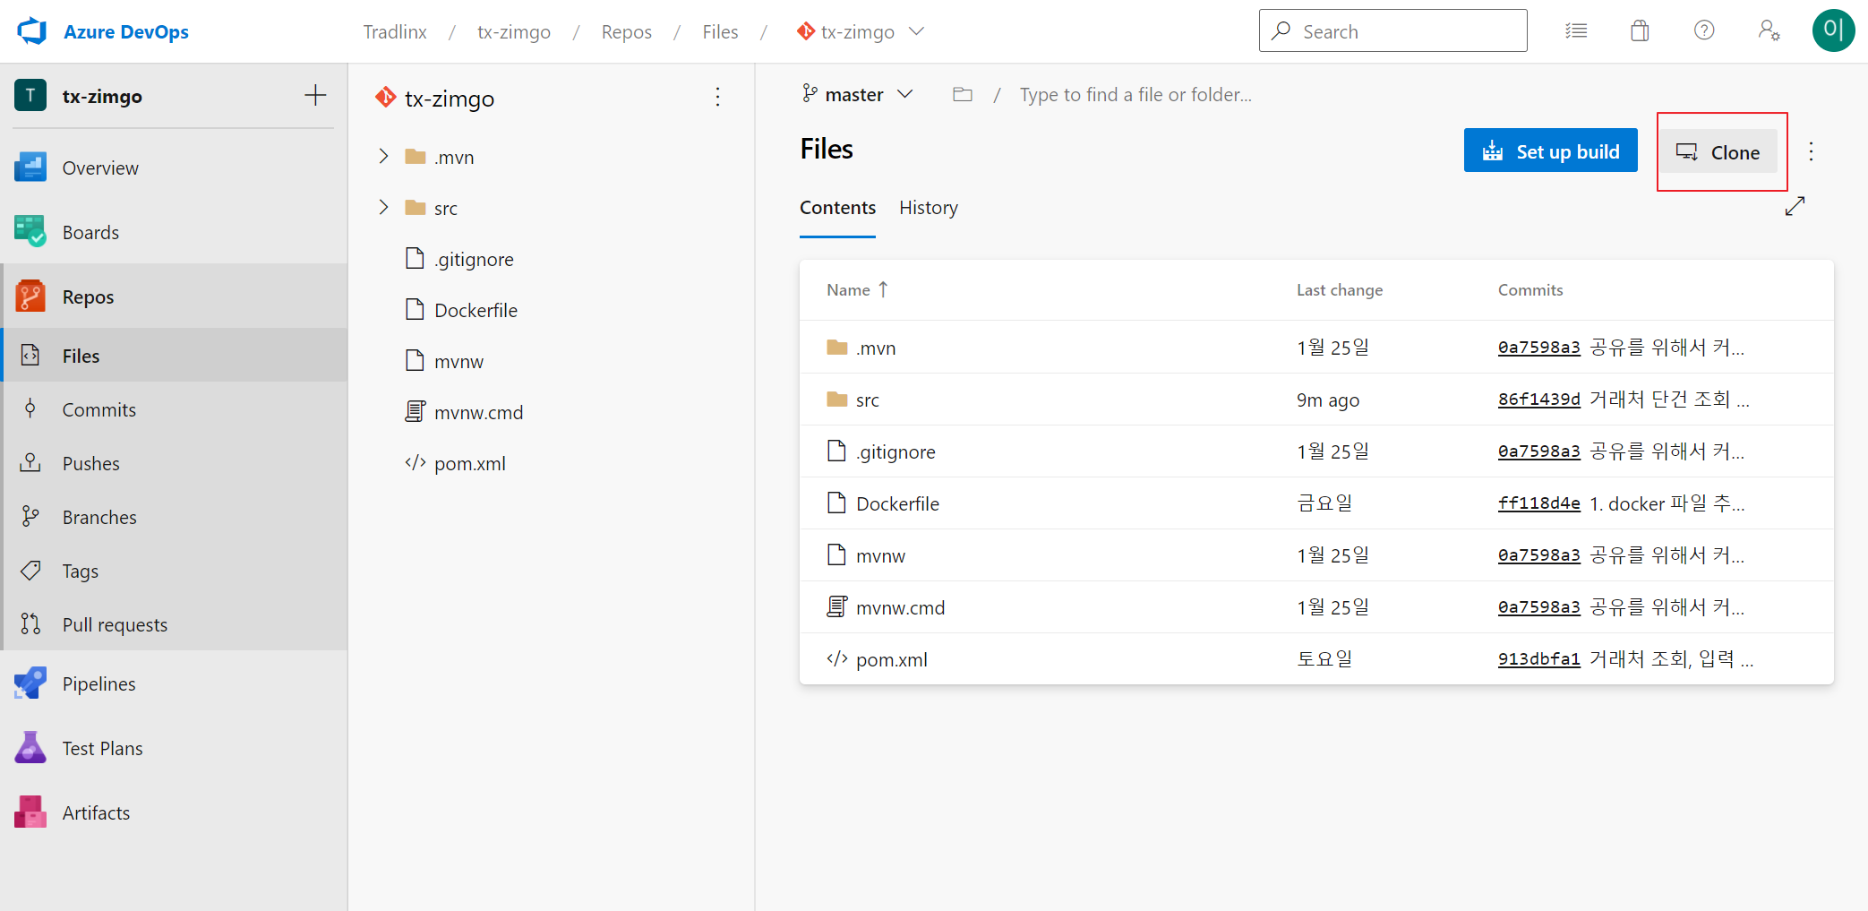The image size is (1868, 911).
Task: Switch to the History tab
Action: (x=929, y=208)
